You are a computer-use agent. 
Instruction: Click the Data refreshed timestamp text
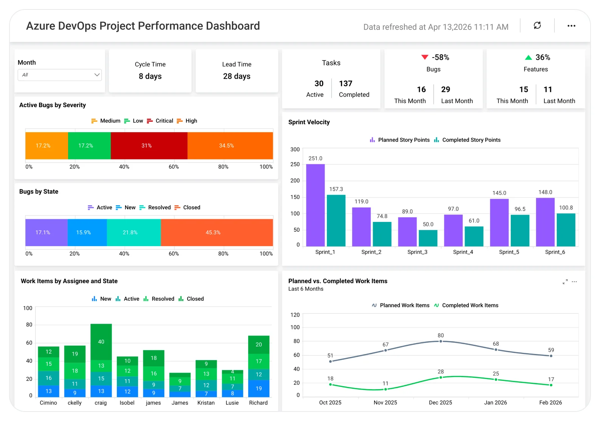436,27
